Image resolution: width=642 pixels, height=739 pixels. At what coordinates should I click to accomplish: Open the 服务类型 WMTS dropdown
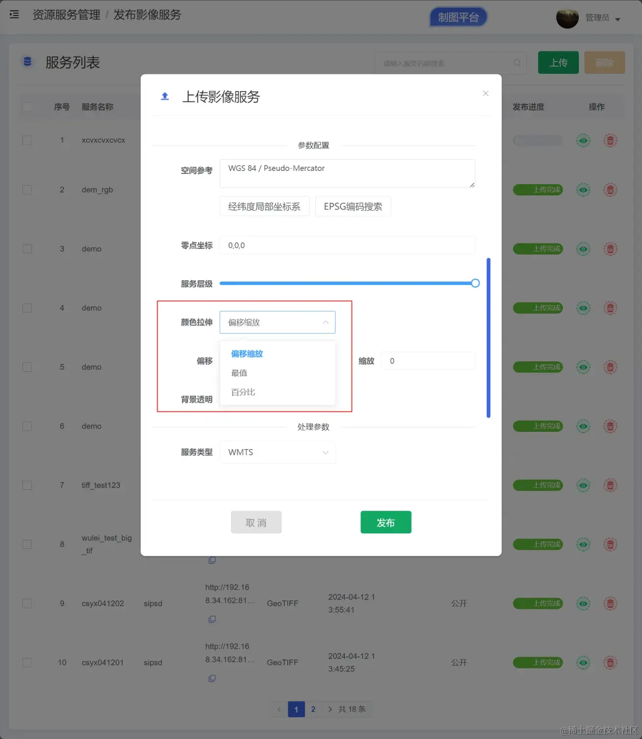click(277, 452)
